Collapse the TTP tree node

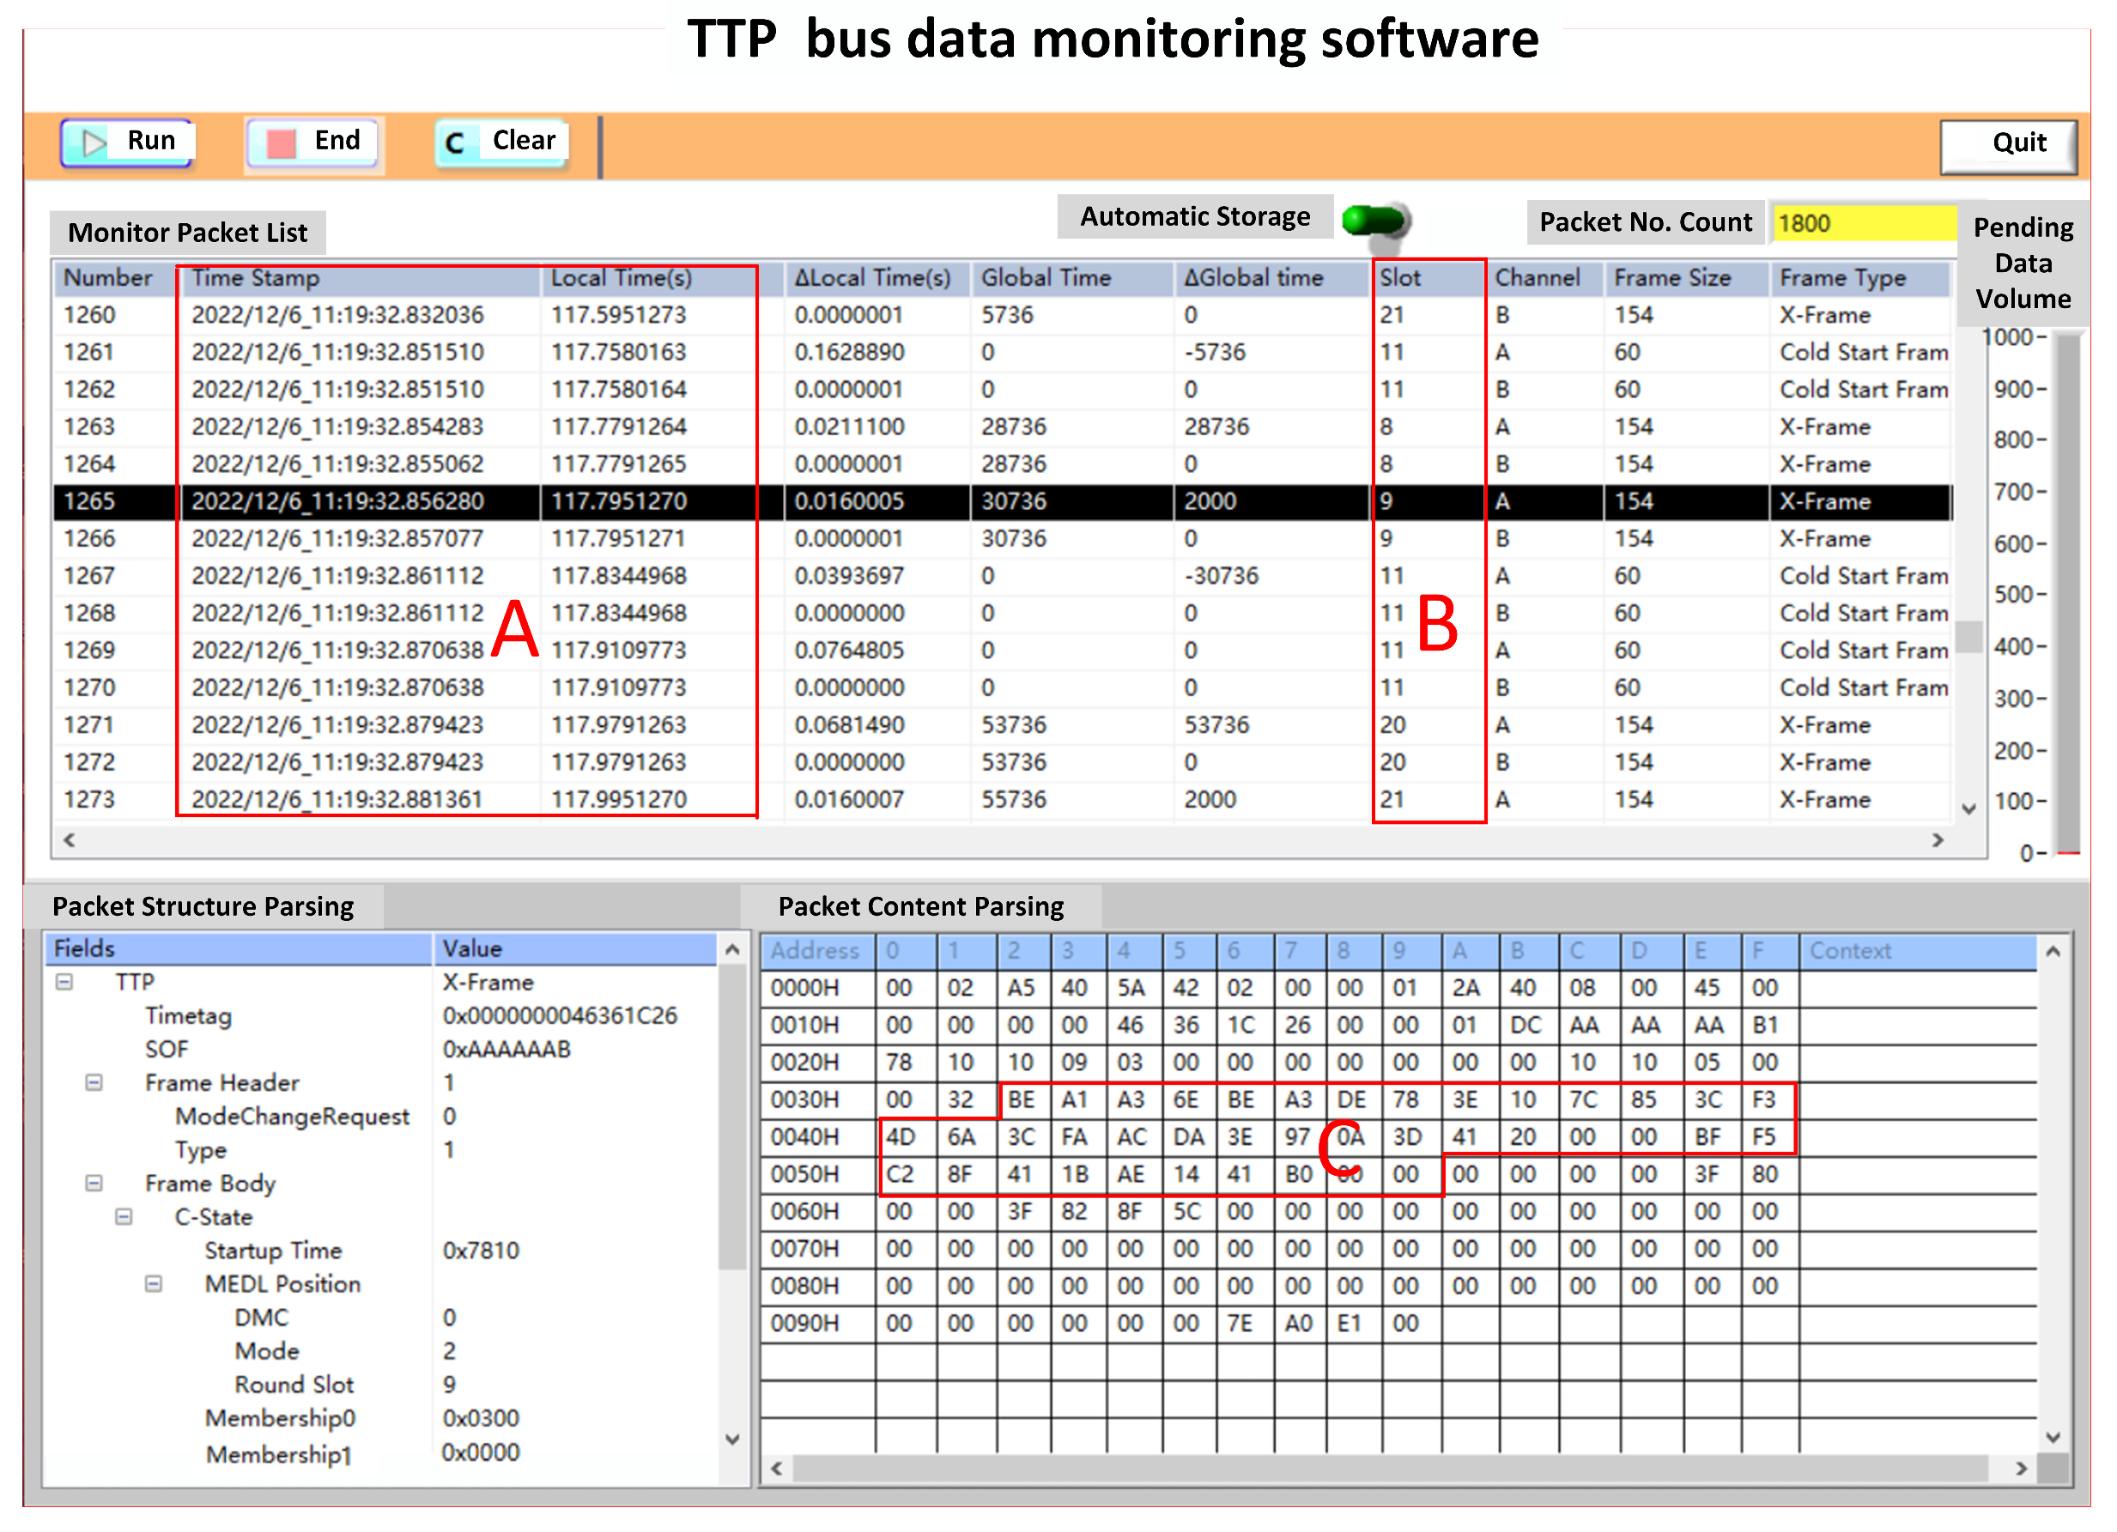[x=64, y=983]
